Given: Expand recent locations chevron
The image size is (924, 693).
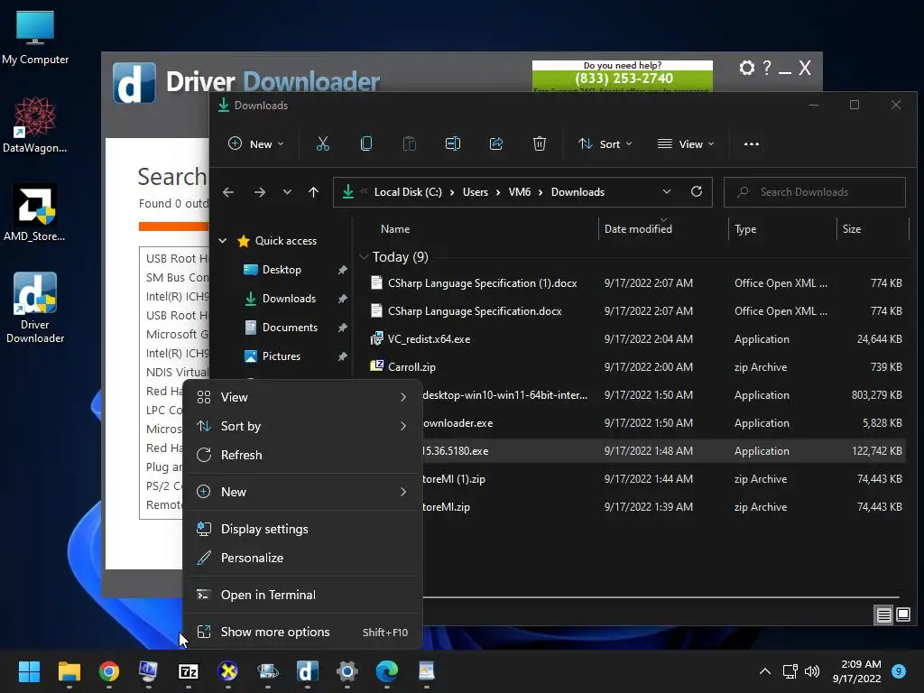Looking at the screenshot, I should click(287, 192).
